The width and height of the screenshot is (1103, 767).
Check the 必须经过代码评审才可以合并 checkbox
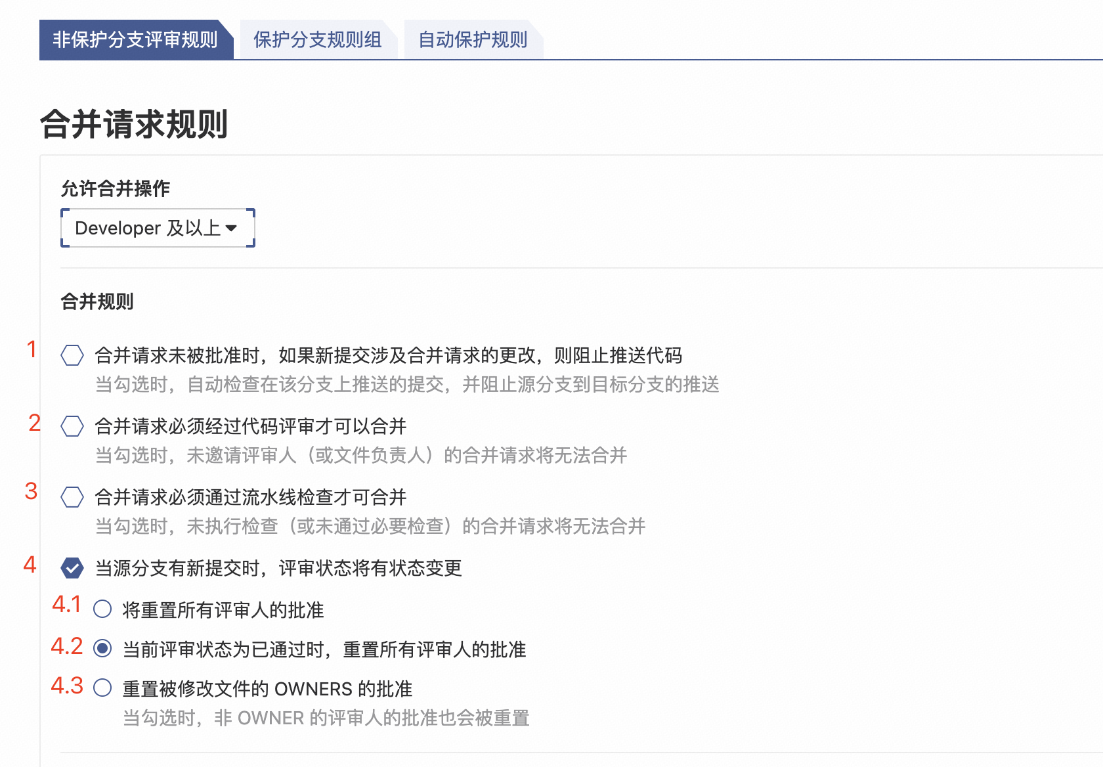click(72, 426)
